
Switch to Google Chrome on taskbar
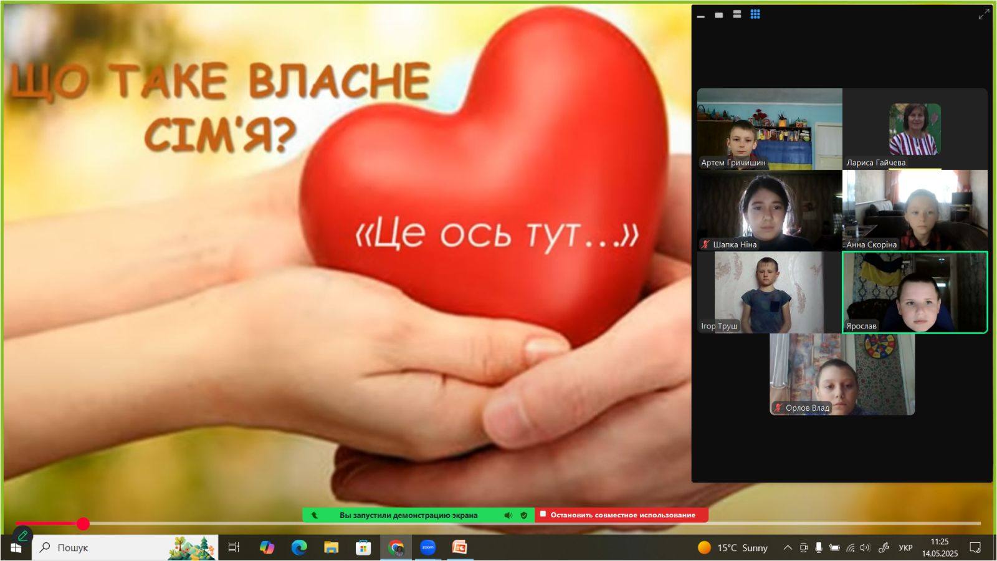(396, 548)
